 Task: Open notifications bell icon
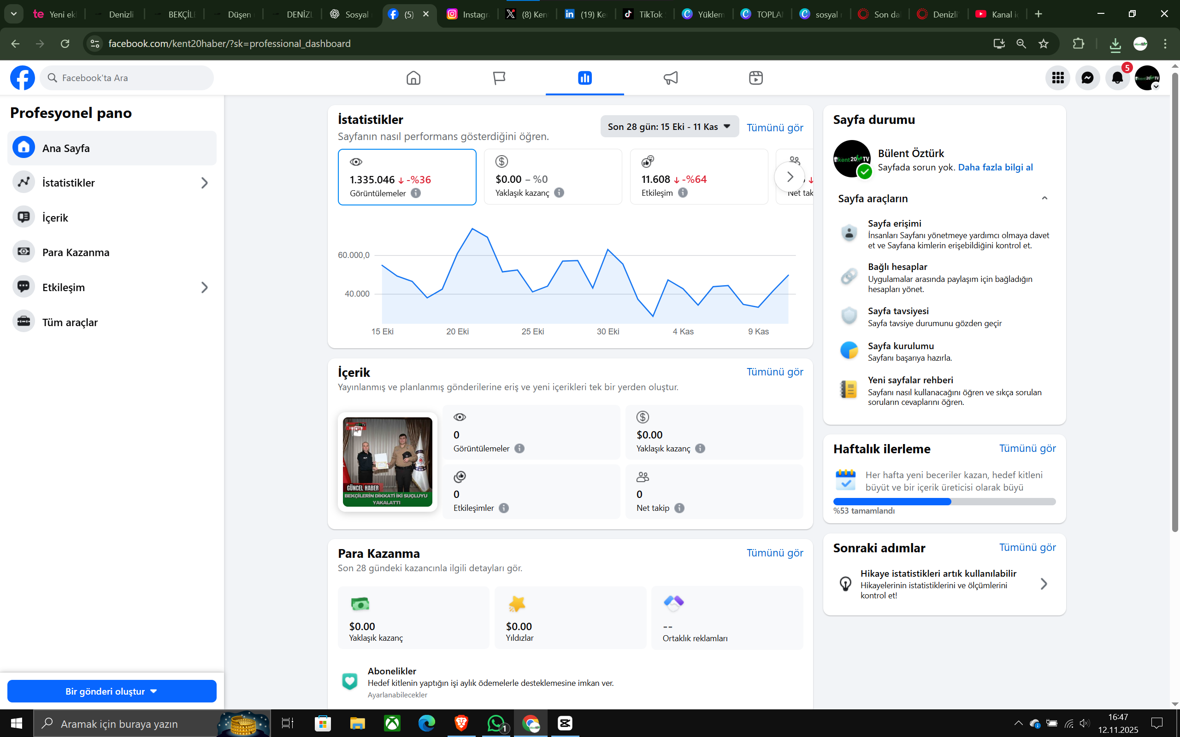click(x=1117, y=78)
